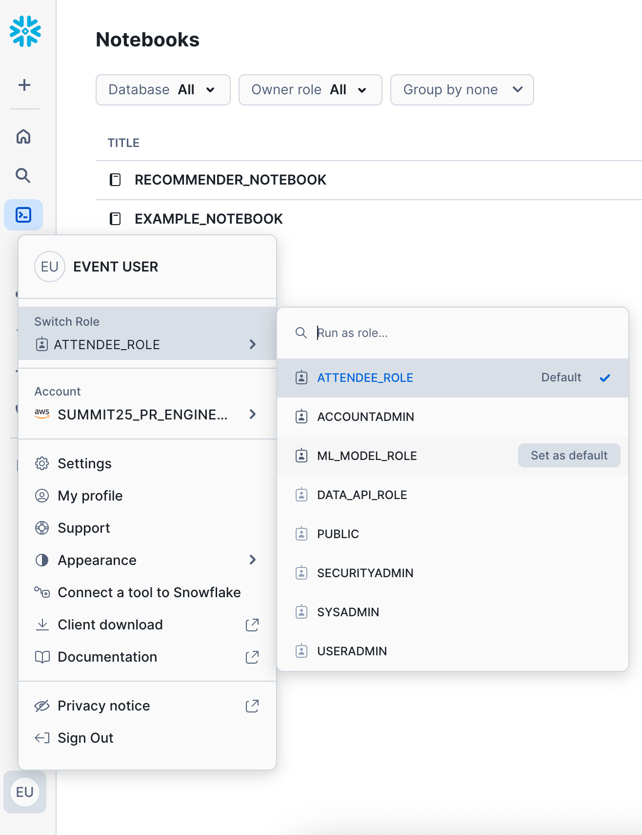
Task: Switch to the ACCOUNTADMIN role
Action: (x=453, y=417)
